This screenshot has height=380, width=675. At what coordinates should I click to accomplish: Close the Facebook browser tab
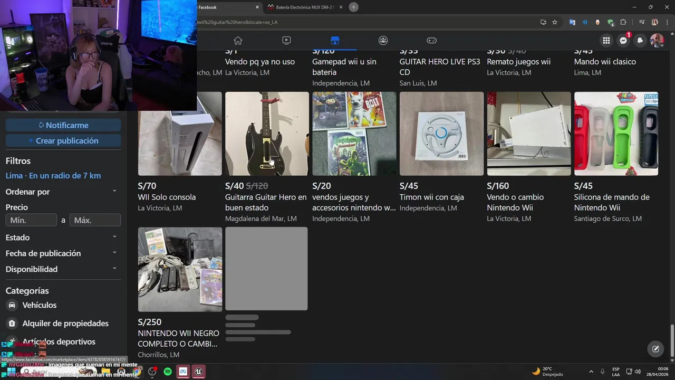point(257,7)
